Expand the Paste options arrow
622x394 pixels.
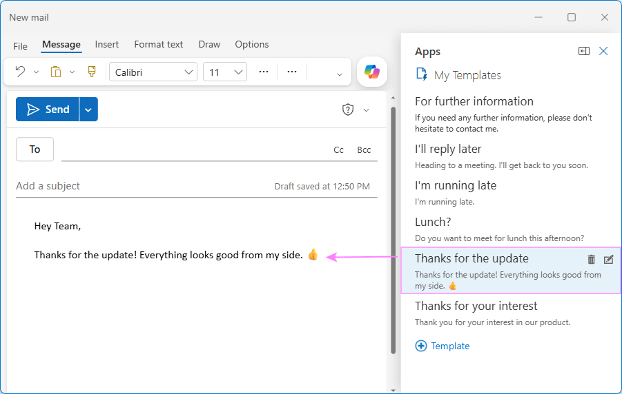72,72
